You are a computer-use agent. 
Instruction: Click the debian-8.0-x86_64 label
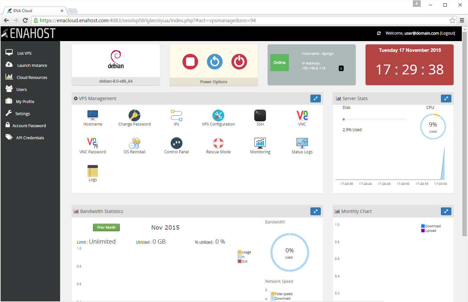(x=116, y=81)
